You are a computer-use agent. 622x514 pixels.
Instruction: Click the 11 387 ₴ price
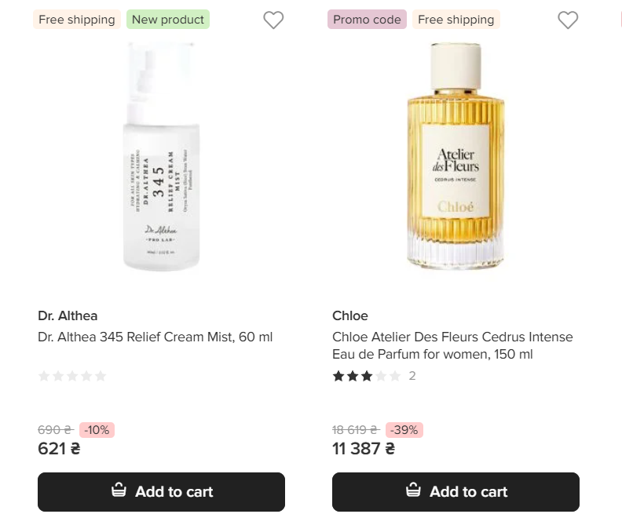click(x=363, y=449)
